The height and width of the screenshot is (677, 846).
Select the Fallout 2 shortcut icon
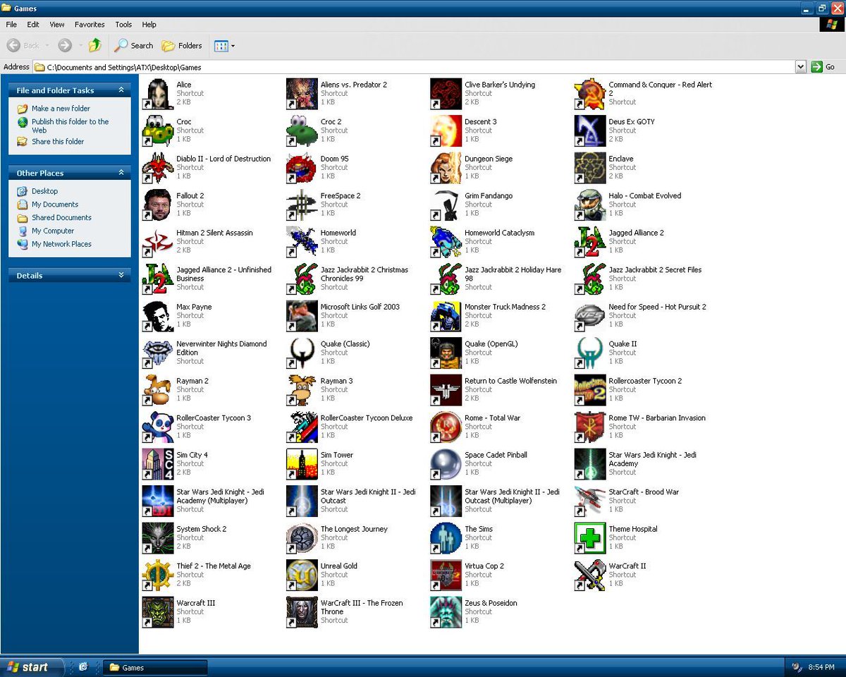click(158, 205)
